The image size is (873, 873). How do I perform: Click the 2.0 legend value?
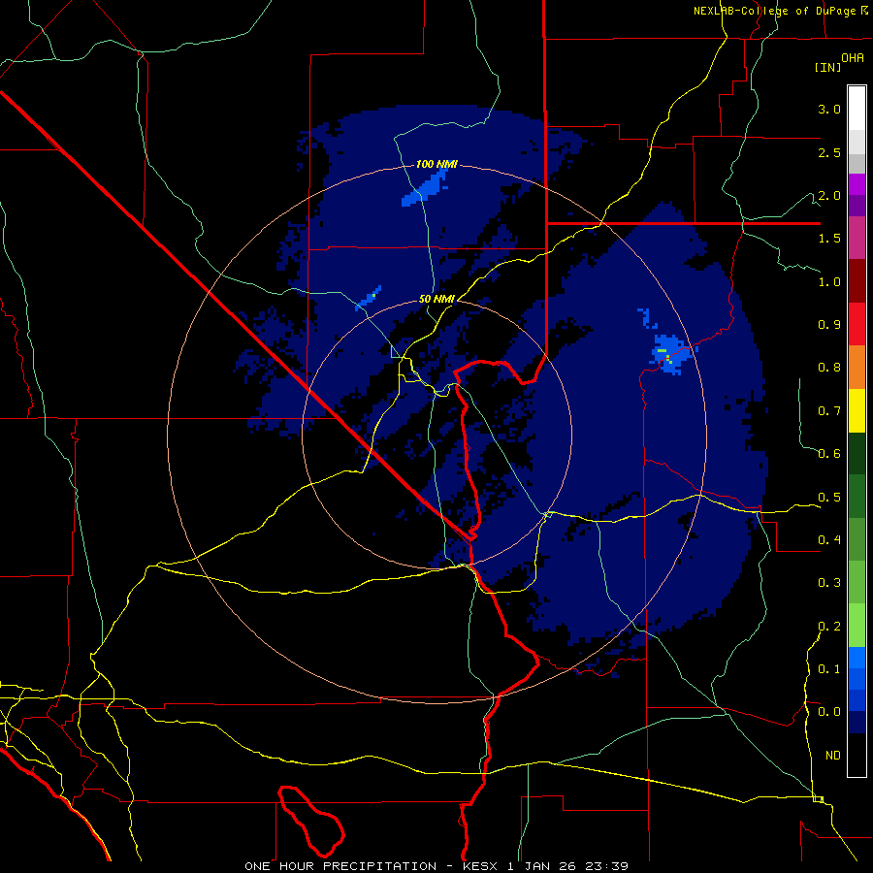(829, 195)
